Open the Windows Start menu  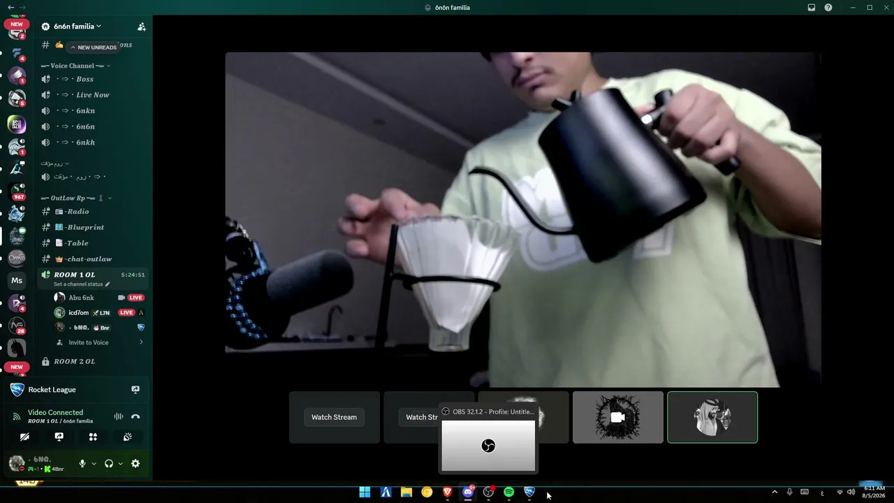tap(365, 493)
